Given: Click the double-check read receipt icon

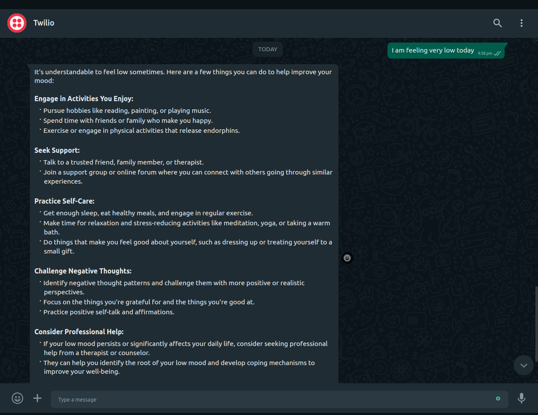Looking at the screenshot, I should [497, 53].
